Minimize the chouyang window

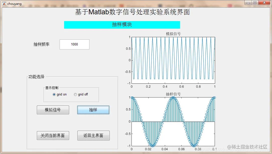click(248, 3)
